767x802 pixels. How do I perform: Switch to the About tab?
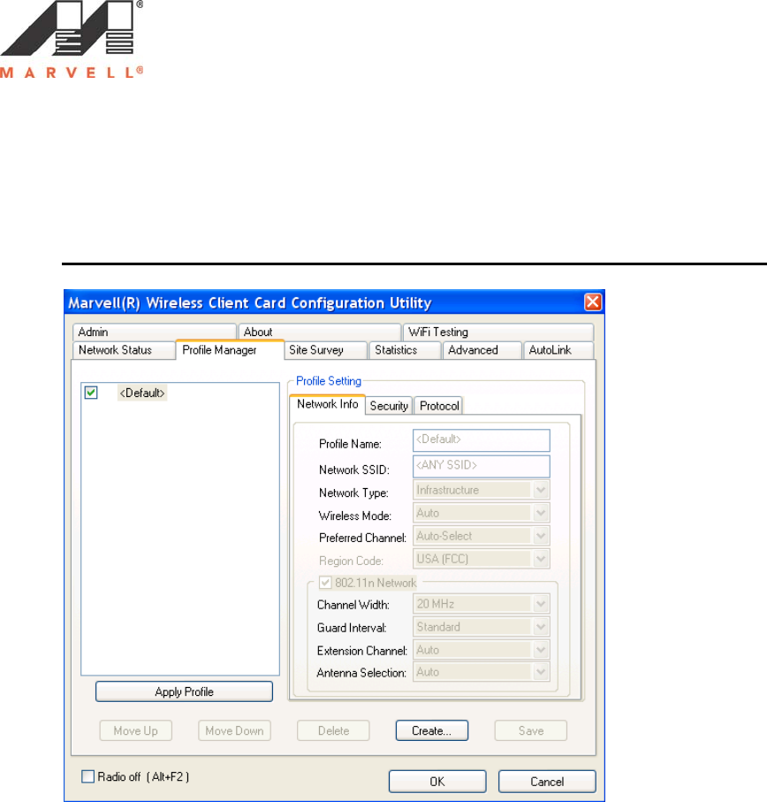(319, 332)
